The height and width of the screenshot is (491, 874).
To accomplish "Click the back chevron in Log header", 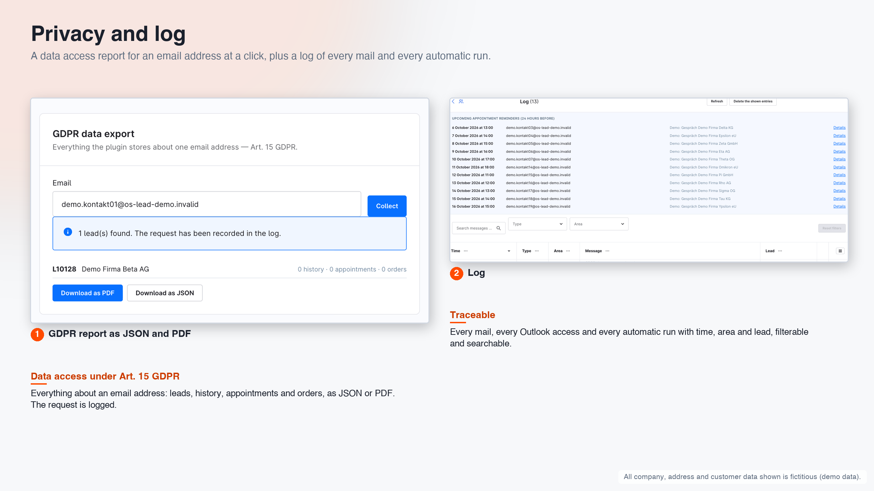I will 453,101.
